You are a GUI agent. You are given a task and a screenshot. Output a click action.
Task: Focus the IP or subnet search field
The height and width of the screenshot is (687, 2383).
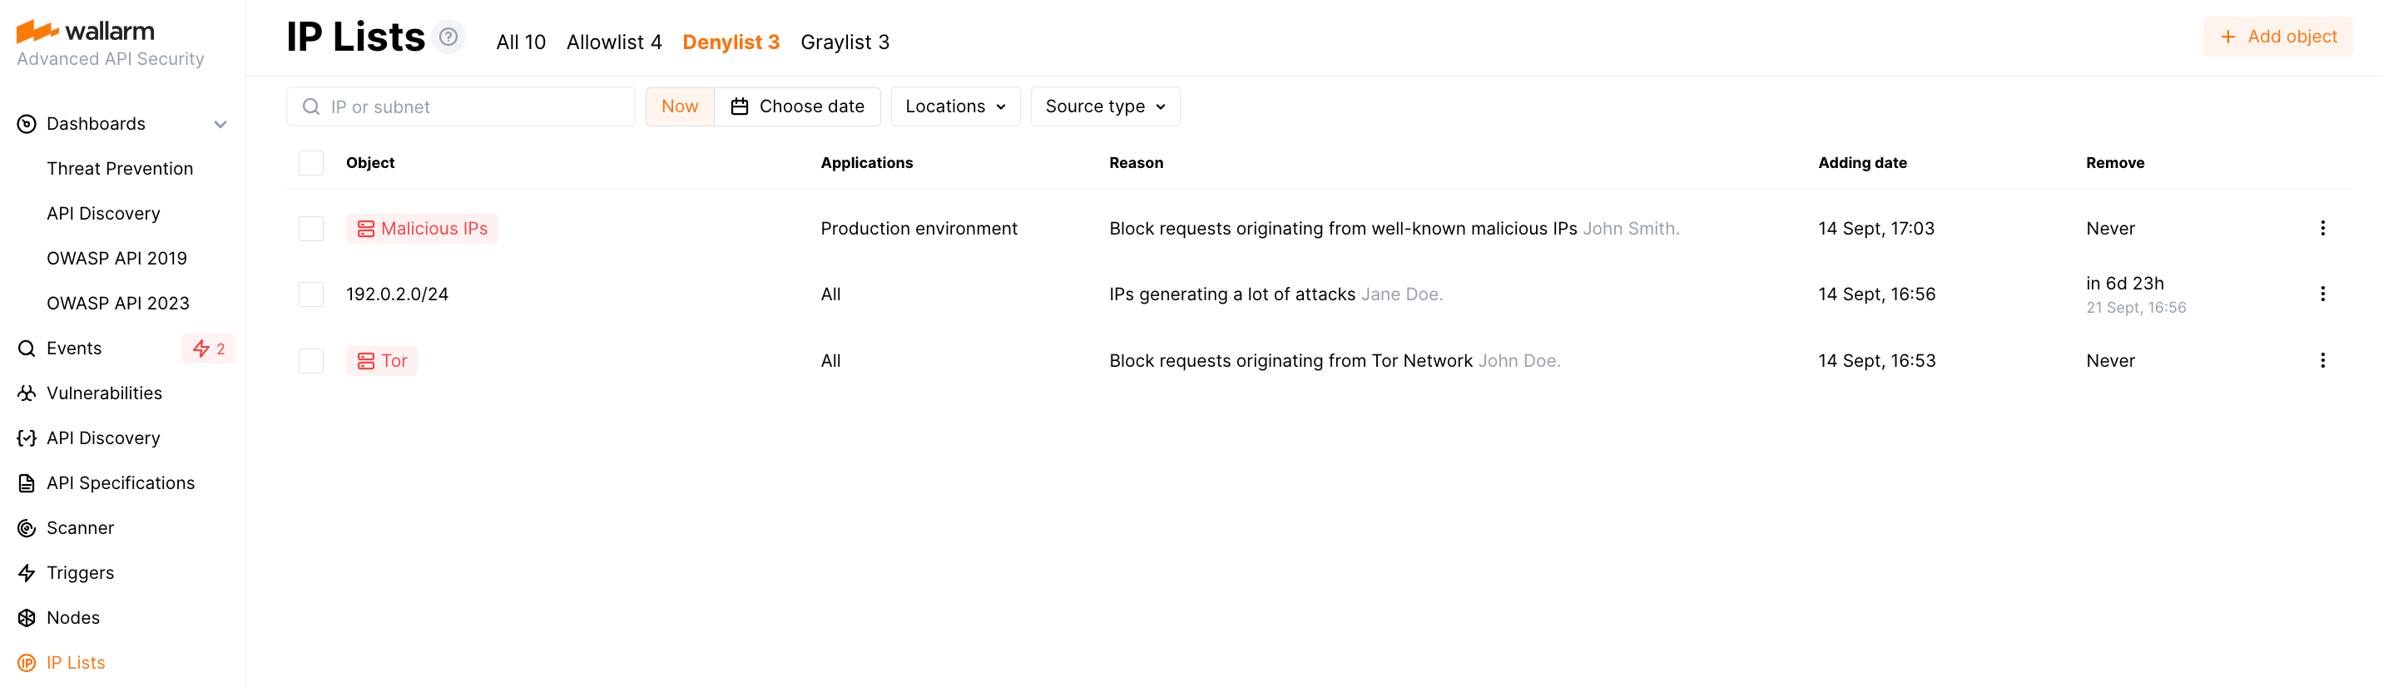[x=472, y=107]
